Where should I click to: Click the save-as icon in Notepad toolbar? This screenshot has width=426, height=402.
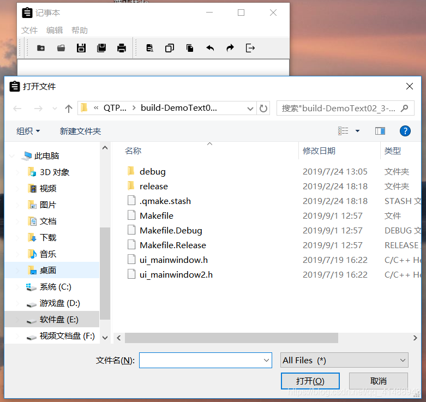[x=101, y=48]
